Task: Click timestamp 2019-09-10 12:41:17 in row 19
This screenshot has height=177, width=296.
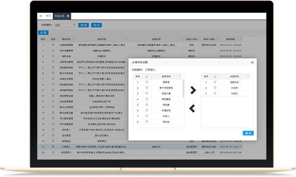Action: coord(230,147)
